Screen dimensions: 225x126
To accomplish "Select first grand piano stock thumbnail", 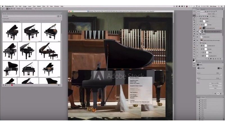I will pyautogui.click(x=12, y=32).
